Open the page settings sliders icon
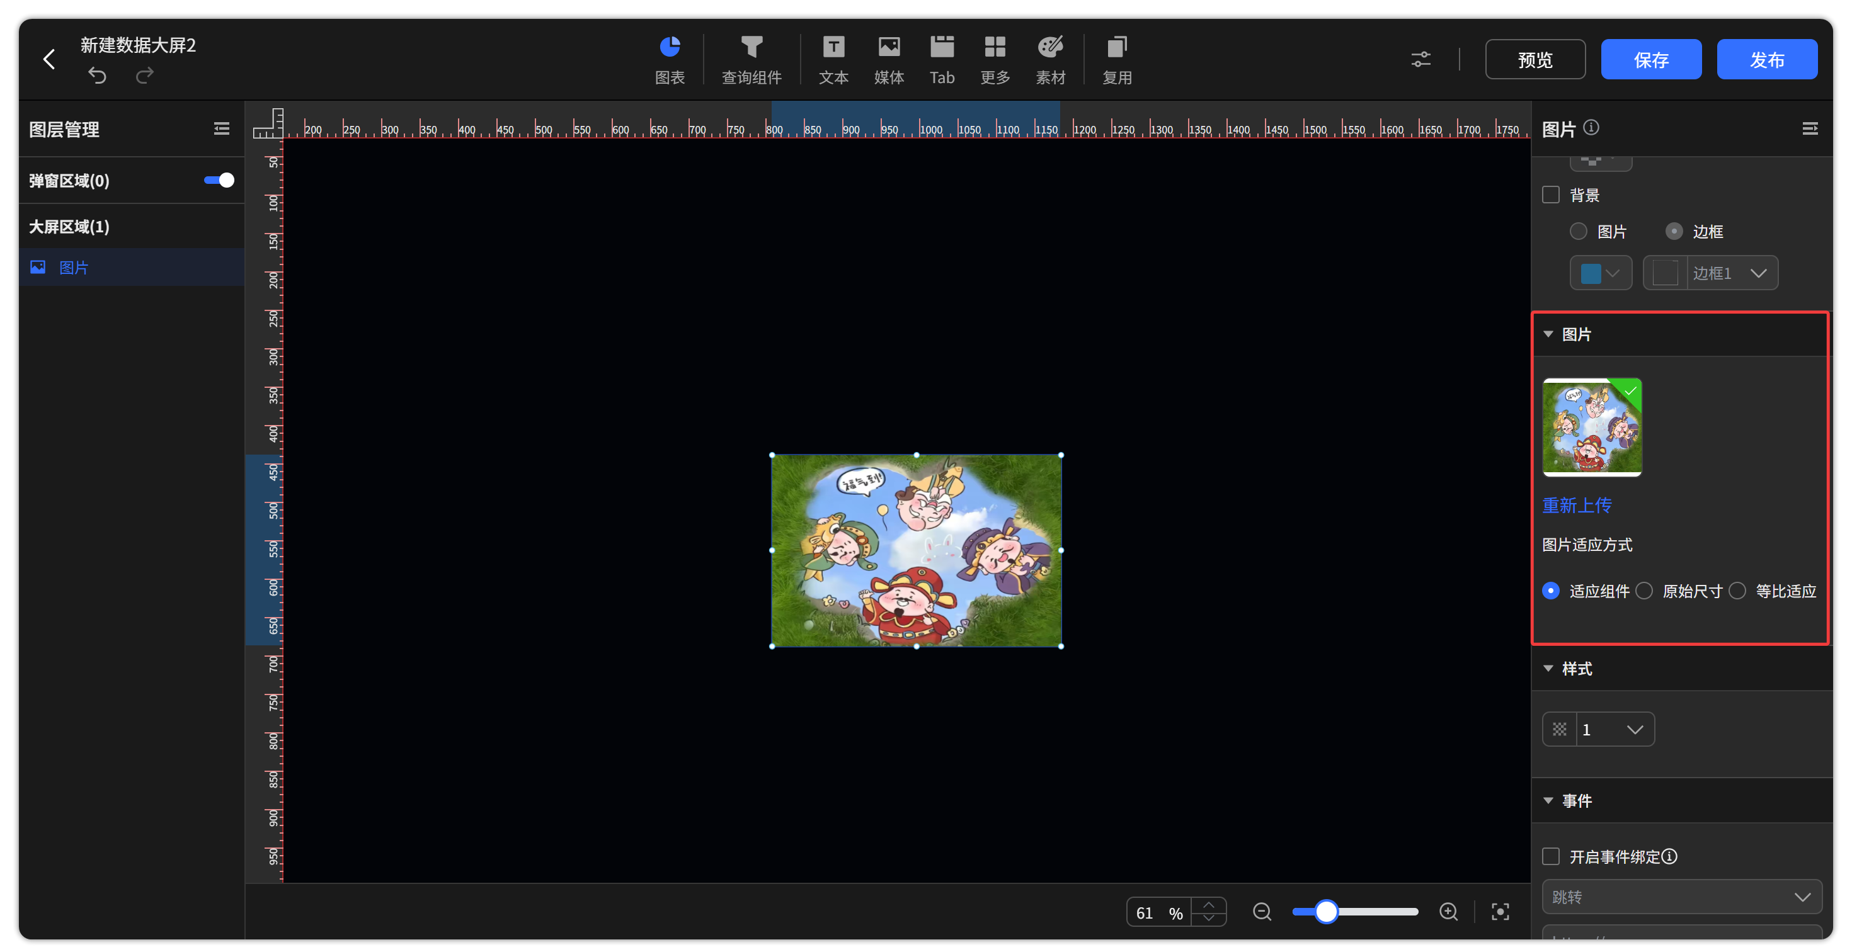Image resolution: width=1852 pixels, height=952 pixels. [1420, 59]
